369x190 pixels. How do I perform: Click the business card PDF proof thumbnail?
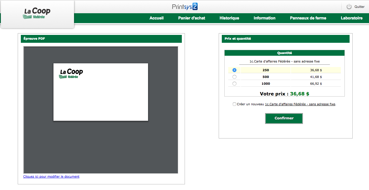pyautogui.click(x=101, y=92)
